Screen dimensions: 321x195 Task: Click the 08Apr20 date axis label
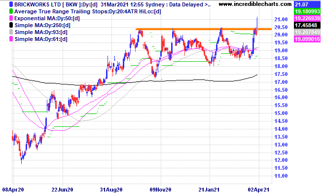(13, 190)
